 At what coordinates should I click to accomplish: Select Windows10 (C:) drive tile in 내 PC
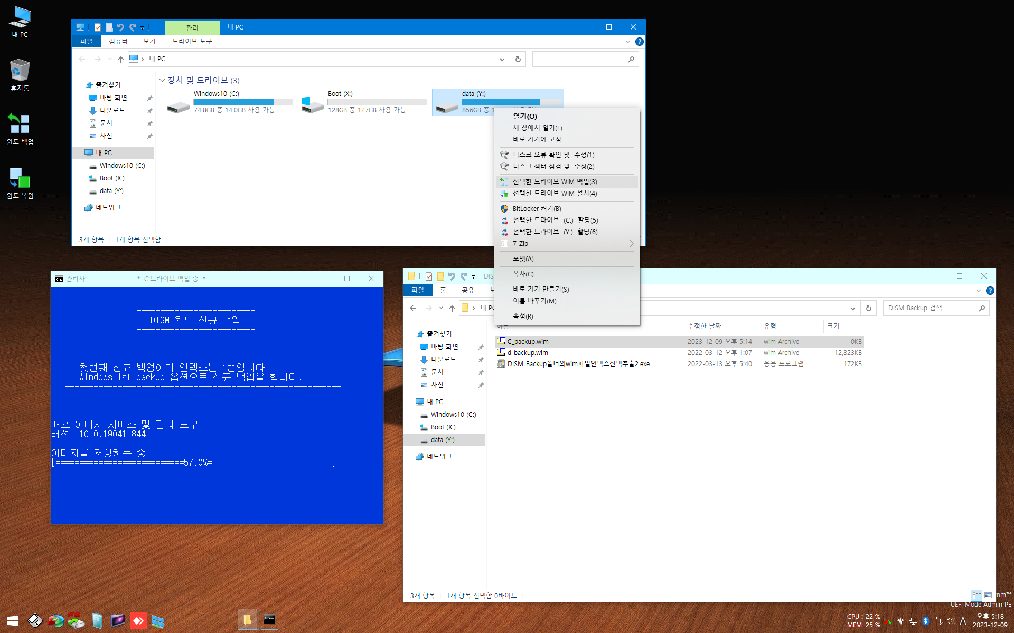[230, 102]
